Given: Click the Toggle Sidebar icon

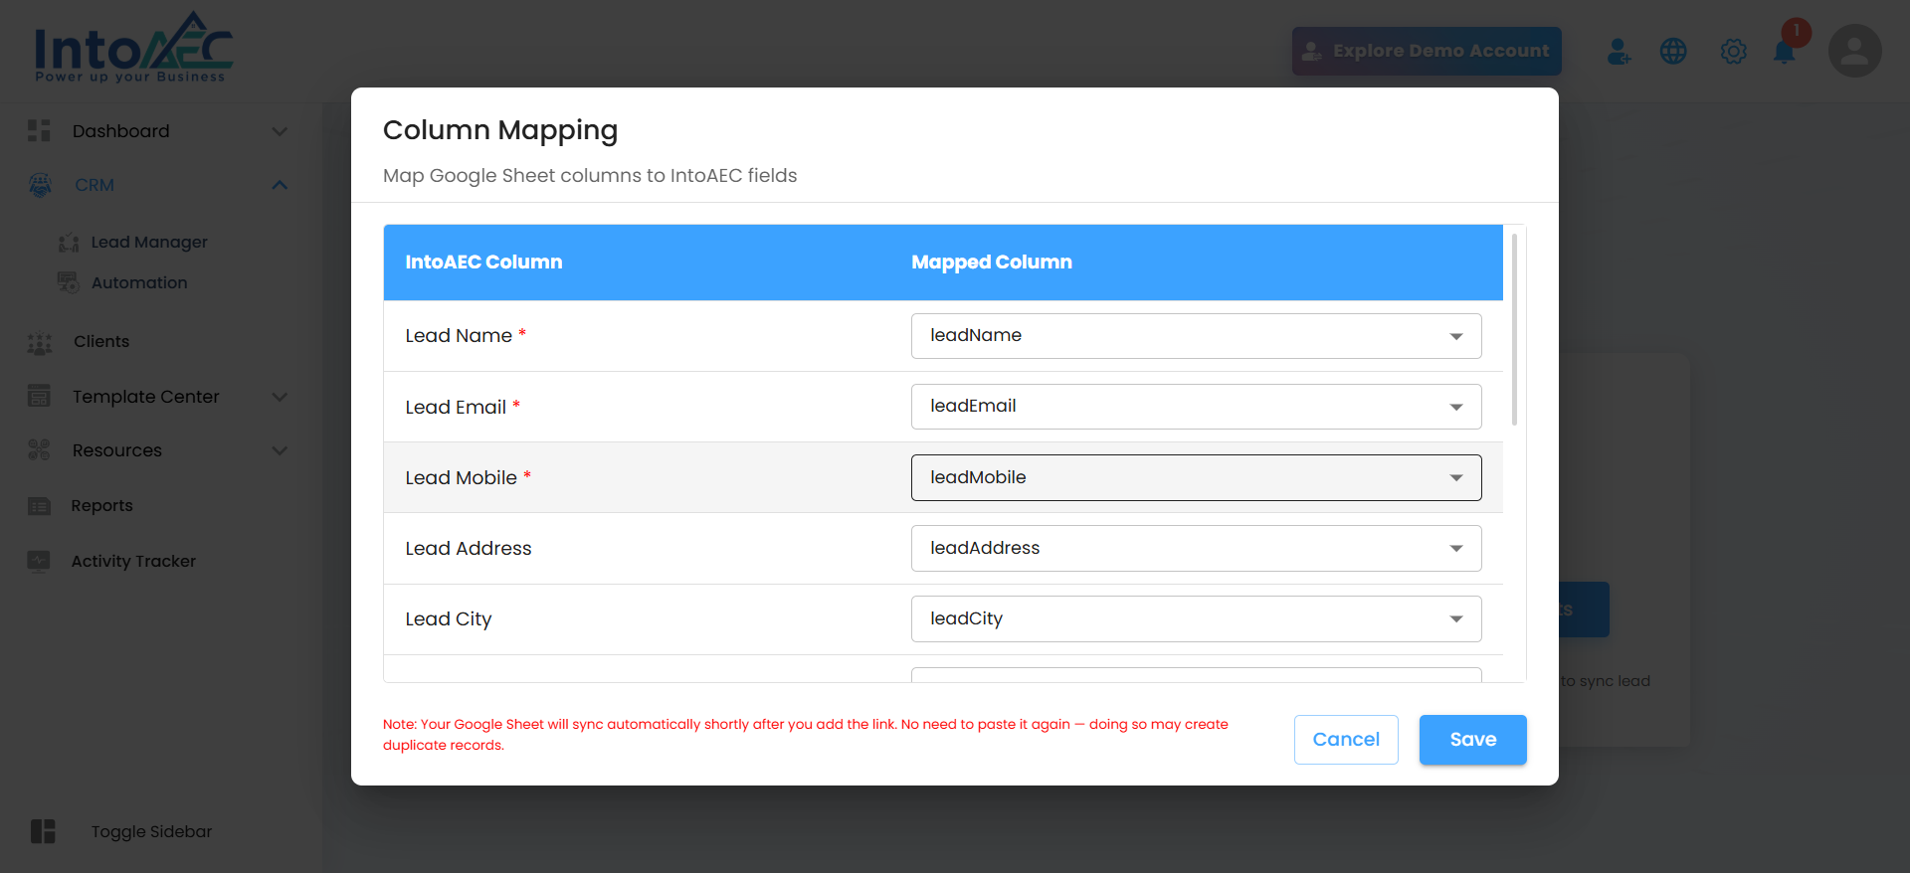Looking at the screenshot, I should pos(43,831).
